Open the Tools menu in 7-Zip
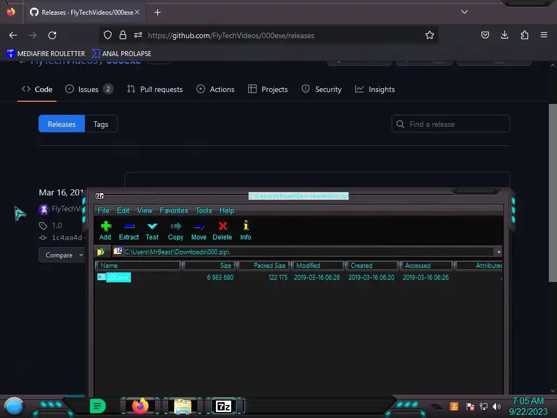557x418 pixels. click(203, 211)
